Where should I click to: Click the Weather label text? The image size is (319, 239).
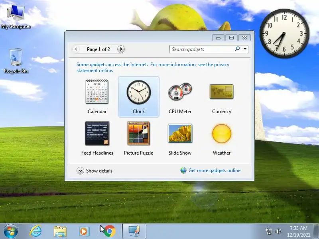pyautogui.click(x=222, y=153)
